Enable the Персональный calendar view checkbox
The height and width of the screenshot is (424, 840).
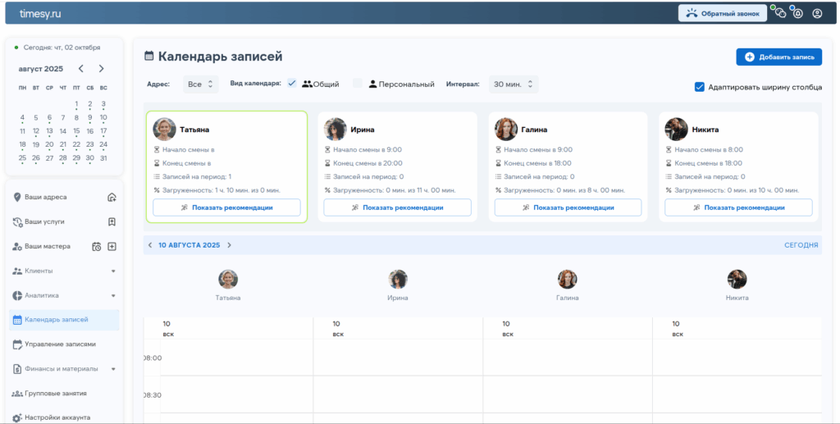coord(358,84)
